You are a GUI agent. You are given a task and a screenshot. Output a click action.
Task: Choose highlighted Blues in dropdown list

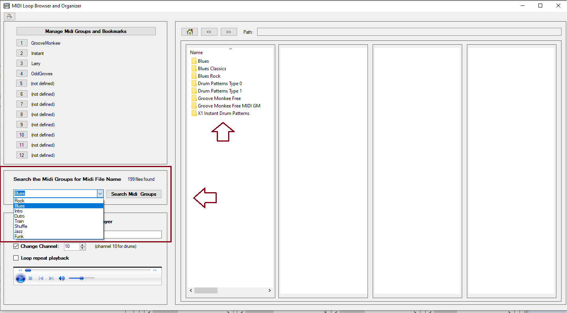[59, 206]
